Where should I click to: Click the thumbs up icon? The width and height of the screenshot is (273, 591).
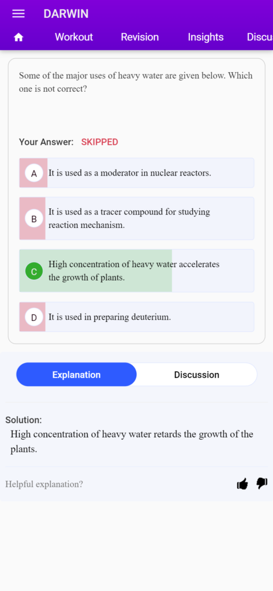tap(242, 484)
